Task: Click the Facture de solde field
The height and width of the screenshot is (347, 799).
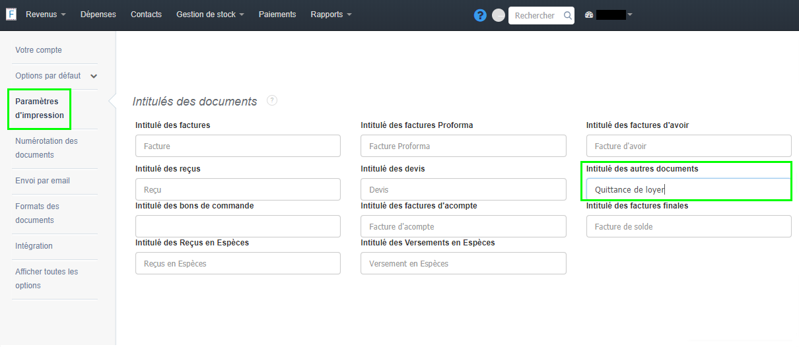Action: tap(689, 226)
